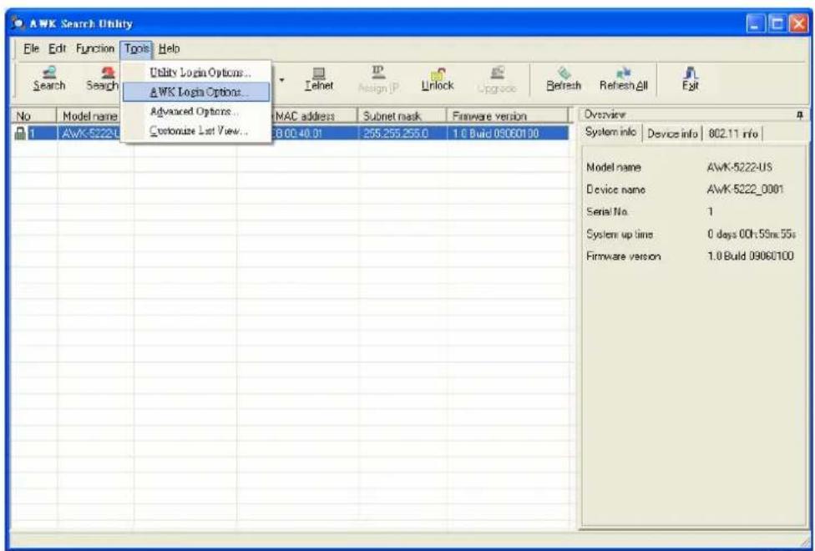Click the AWK-5222_0001 device name value

744,190
